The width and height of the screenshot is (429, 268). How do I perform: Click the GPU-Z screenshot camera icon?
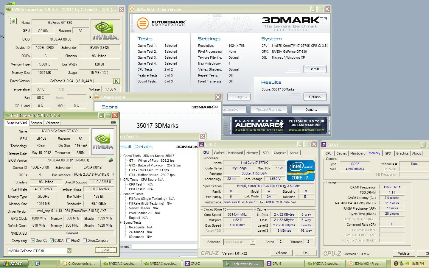click(x=113, y=122)
